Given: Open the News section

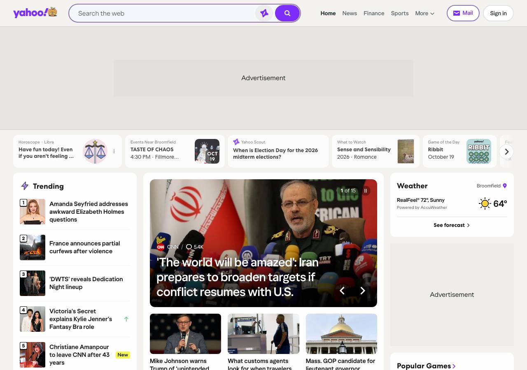Looking at the screenshot, I should coord(350,13).
